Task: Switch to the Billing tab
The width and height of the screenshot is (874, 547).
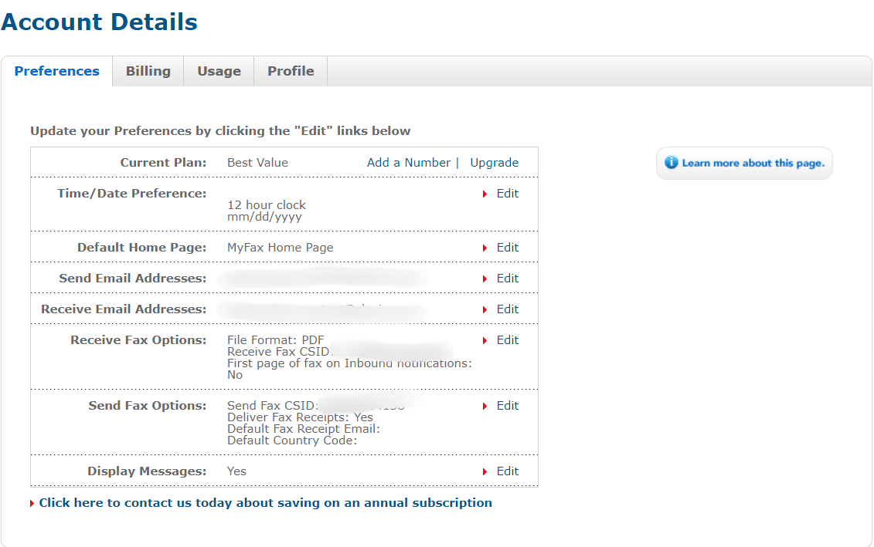Action: (x=148, y=70)
